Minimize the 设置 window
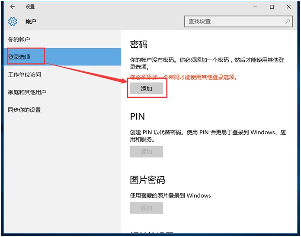This screenshot has width=301, height=237. (x=252, y=7)
